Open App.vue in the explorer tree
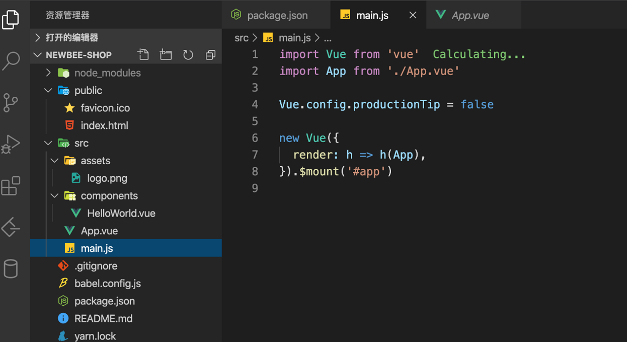627x342 pixels. (126, 231)
